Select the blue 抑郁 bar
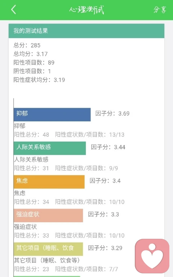The height and width of the screenshot is (277, 173). tap(52, 115)
